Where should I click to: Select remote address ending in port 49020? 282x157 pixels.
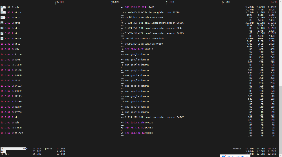139,123
